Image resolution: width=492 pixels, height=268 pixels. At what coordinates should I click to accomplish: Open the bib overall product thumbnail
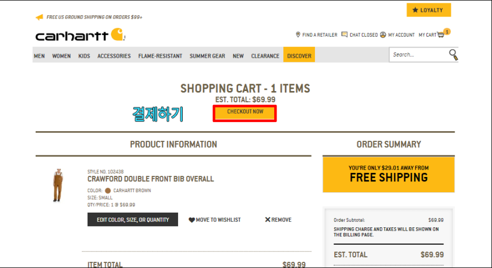click(x=58, y=185)
